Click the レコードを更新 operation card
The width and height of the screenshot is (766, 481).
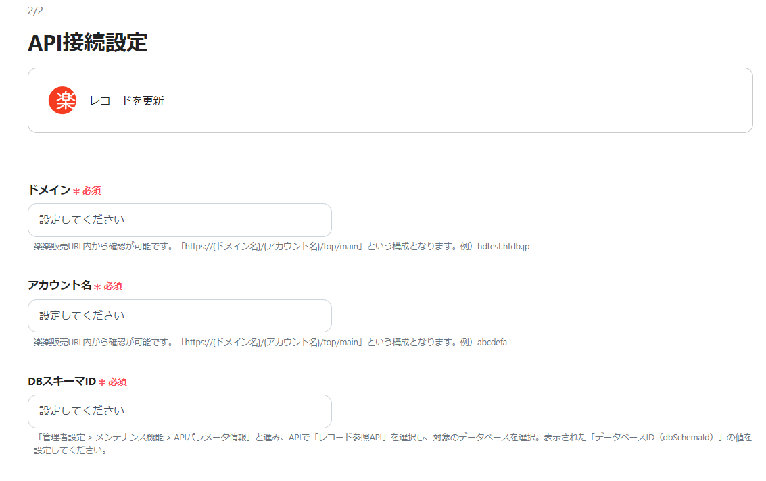389,100
